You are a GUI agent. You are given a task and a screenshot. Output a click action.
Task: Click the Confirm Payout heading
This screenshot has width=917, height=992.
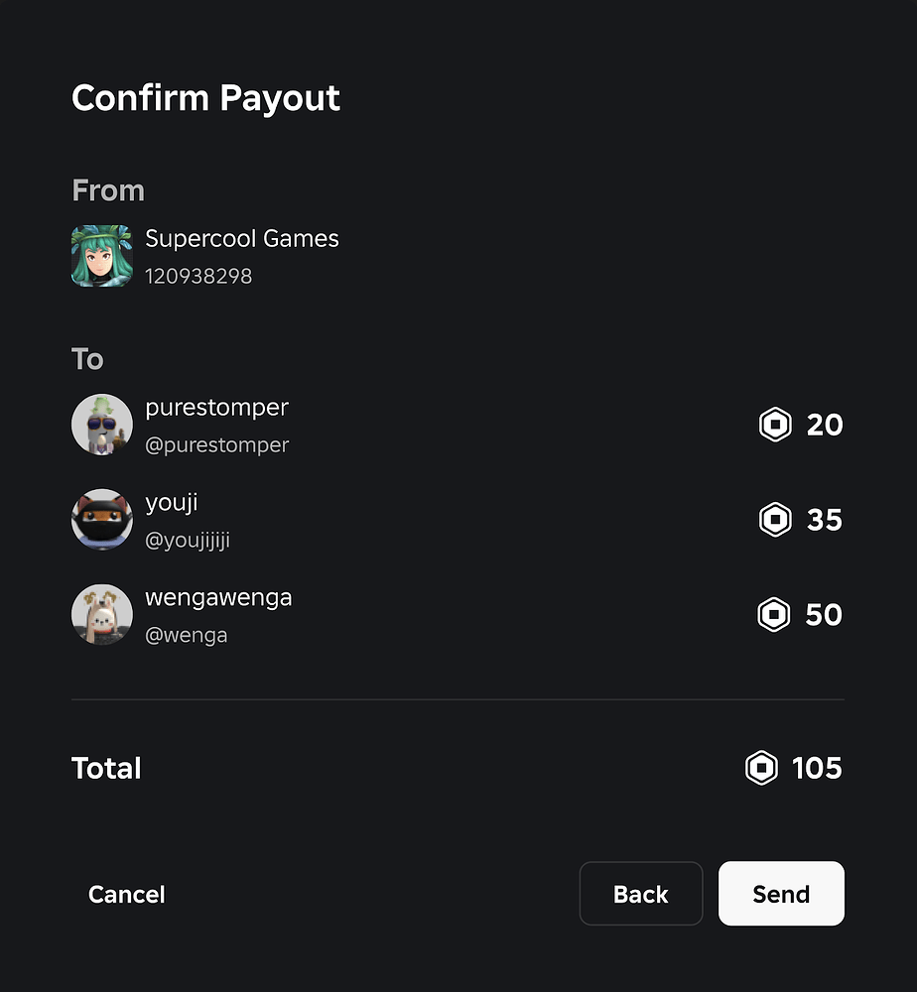point(205,96)
